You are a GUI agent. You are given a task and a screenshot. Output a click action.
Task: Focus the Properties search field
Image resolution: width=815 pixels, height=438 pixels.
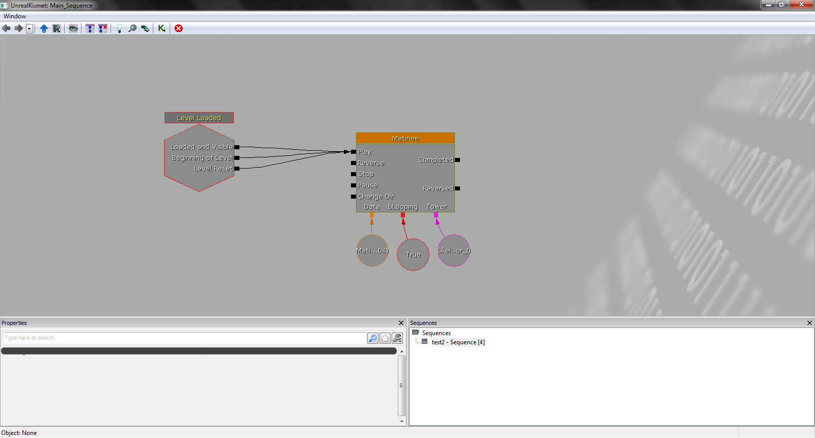(x=184, y=338)
